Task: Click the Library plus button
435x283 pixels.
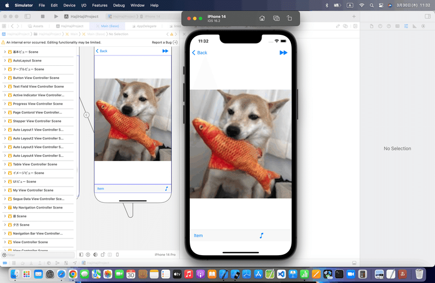Action: click(x=354, y=16)
